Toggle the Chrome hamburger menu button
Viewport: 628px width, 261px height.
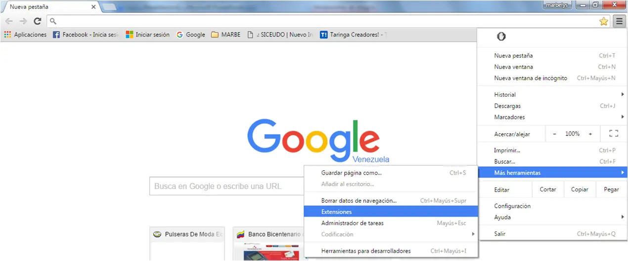point(619,21)
